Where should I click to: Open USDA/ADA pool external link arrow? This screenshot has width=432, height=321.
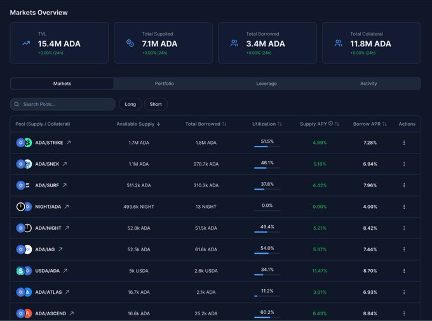point(65,271)
